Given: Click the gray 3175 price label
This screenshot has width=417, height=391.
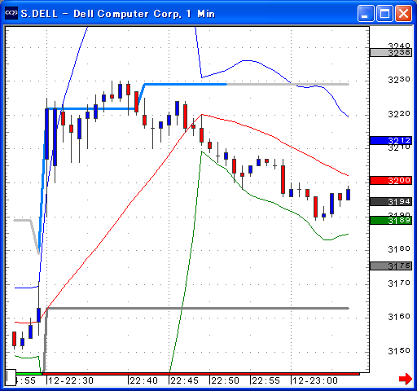Looking at the screenshot, I should pos(391,266).
